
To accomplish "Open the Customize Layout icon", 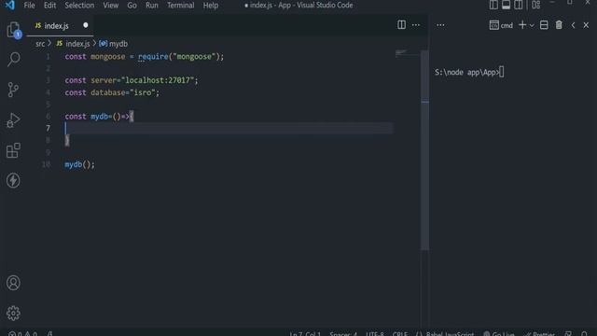I will tap(536, 5).
